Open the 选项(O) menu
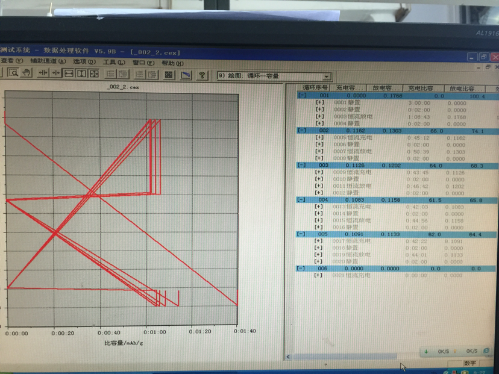The width and height of the screenshot is (499, 374). tap(84, 61)
